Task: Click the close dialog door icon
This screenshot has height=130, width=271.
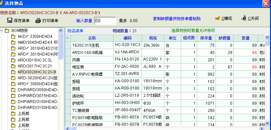Action: click(244, 18)
